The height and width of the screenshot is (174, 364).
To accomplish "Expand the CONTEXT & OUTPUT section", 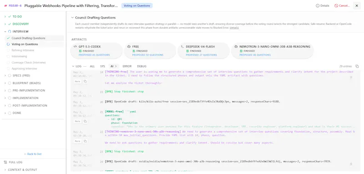I will coord(20,169).
